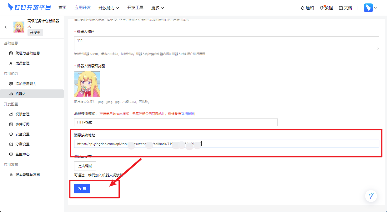Image resolution: width=387 pixels, height=212 pixels.
Task: Open the floating AI assistant wand icon
Action: [x=371, y=196]
